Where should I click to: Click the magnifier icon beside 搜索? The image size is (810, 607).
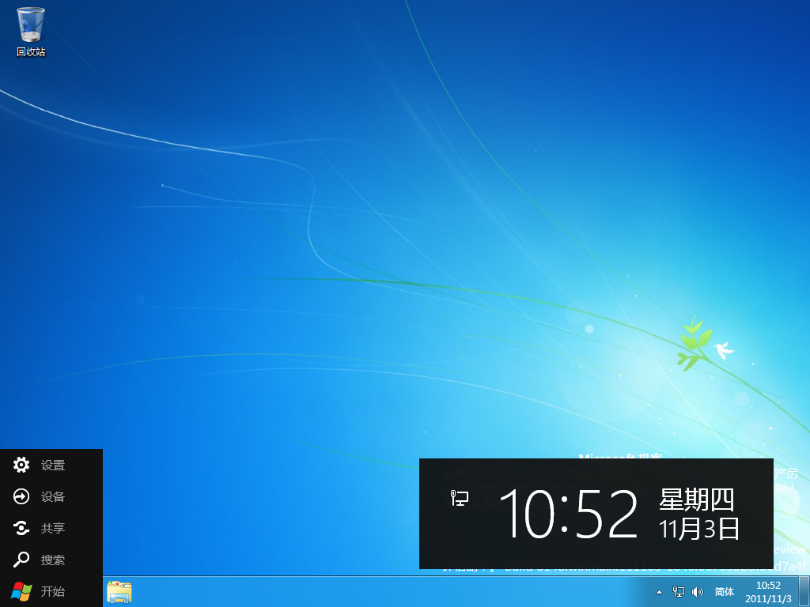[21, 560]
